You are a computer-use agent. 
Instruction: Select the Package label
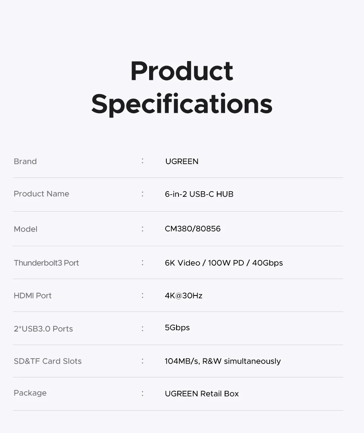(x=30, y=393)
